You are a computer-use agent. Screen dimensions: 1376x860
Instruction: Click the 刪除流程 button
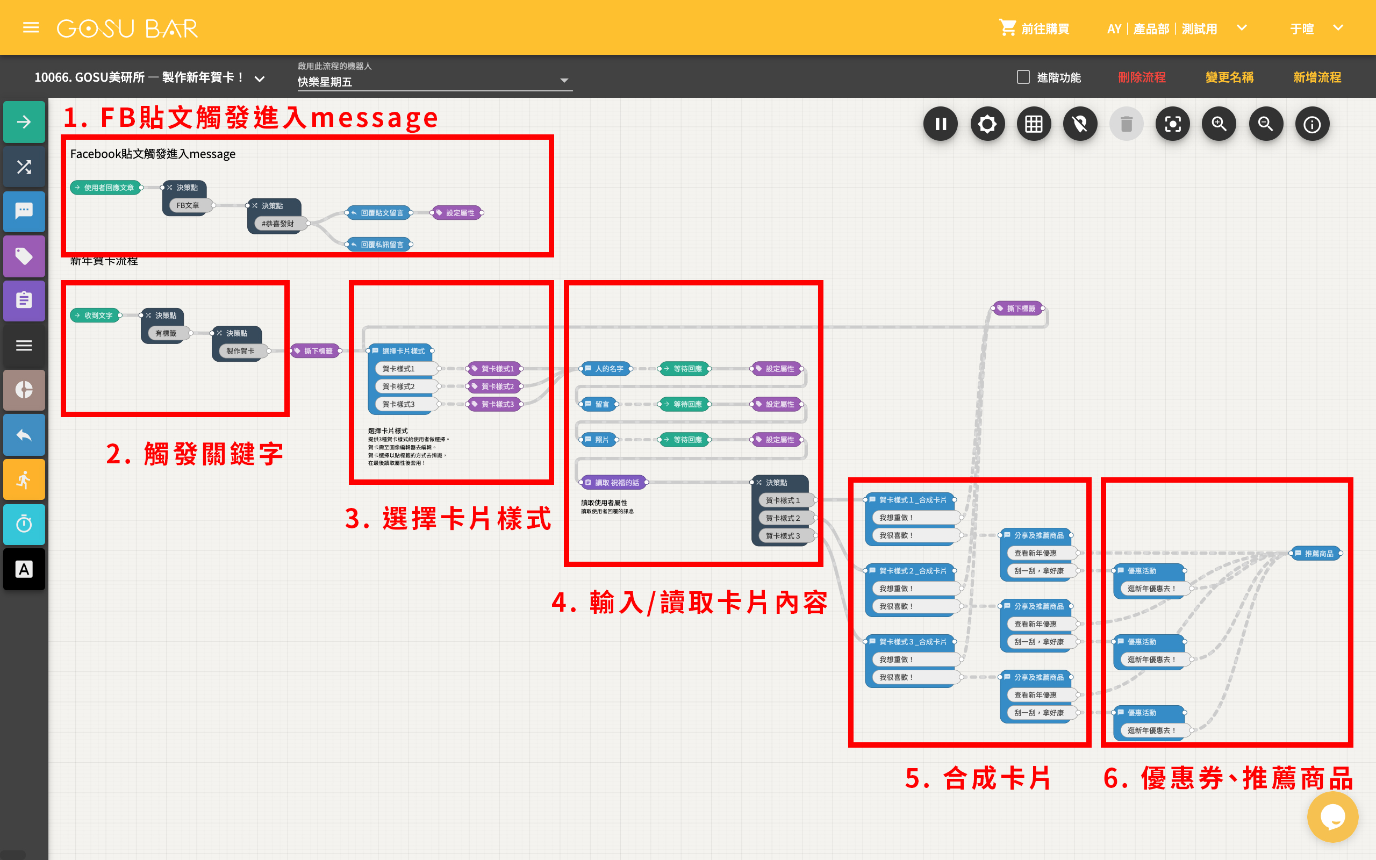(x=1141, y=77)
